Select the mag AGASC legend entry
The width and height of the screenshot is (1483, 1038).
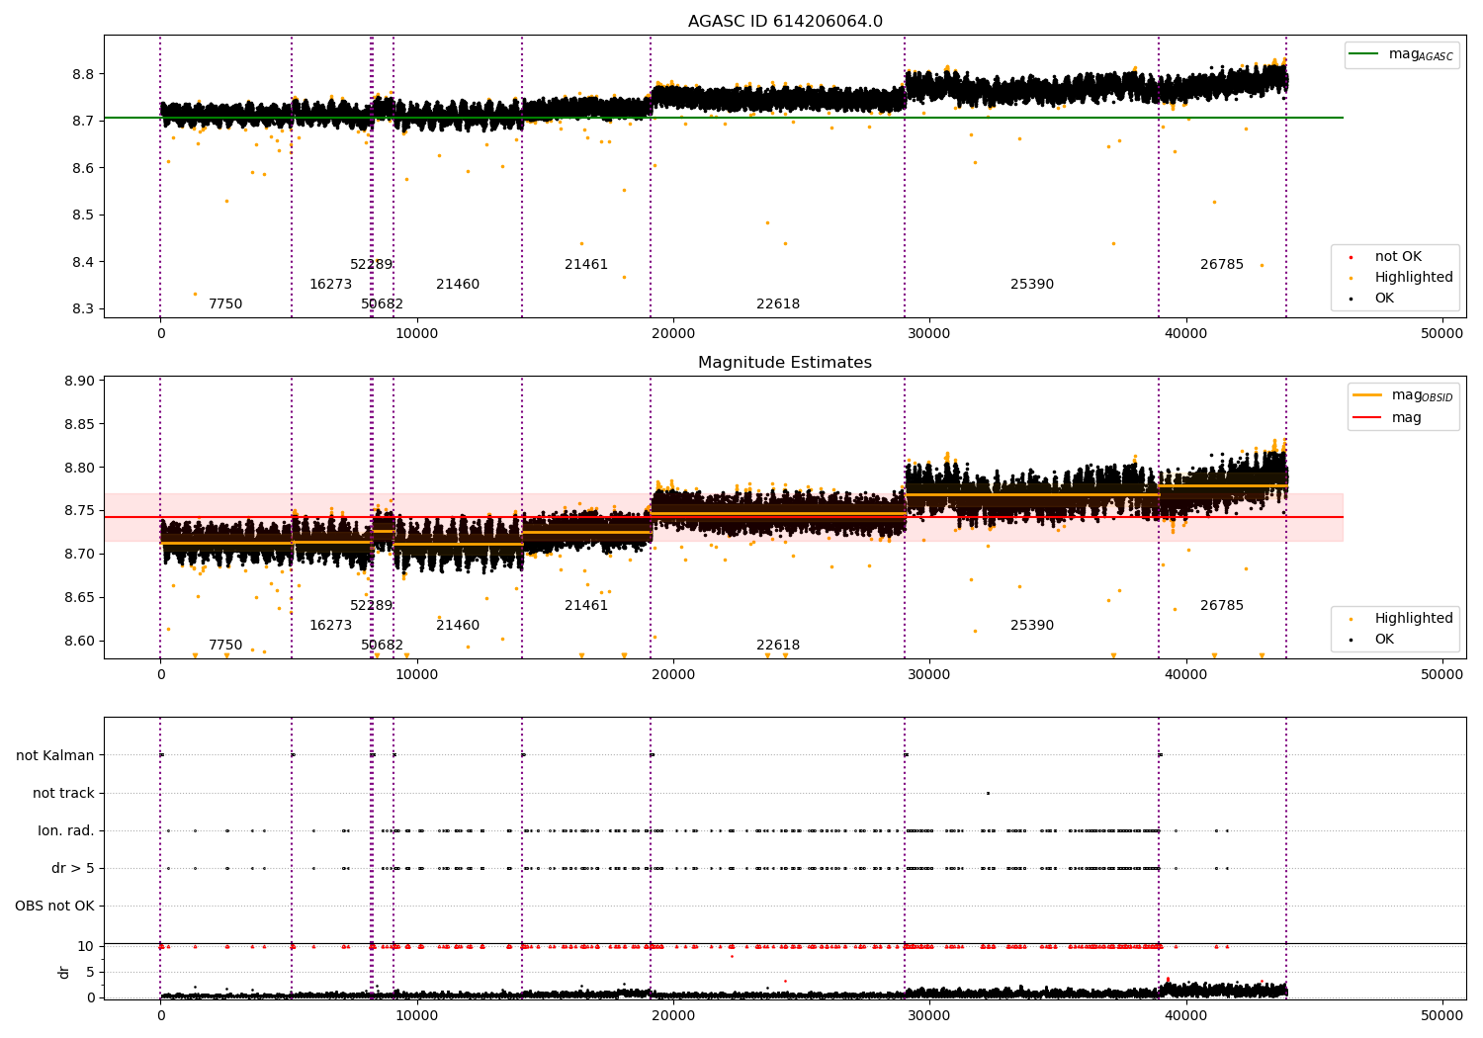[x=1402, y=55]
